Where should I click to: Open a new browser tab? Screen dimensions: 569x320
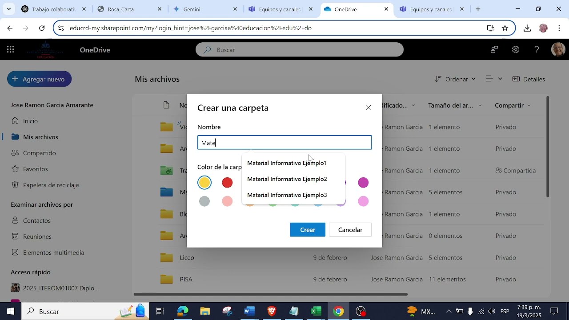pos(478,9)
